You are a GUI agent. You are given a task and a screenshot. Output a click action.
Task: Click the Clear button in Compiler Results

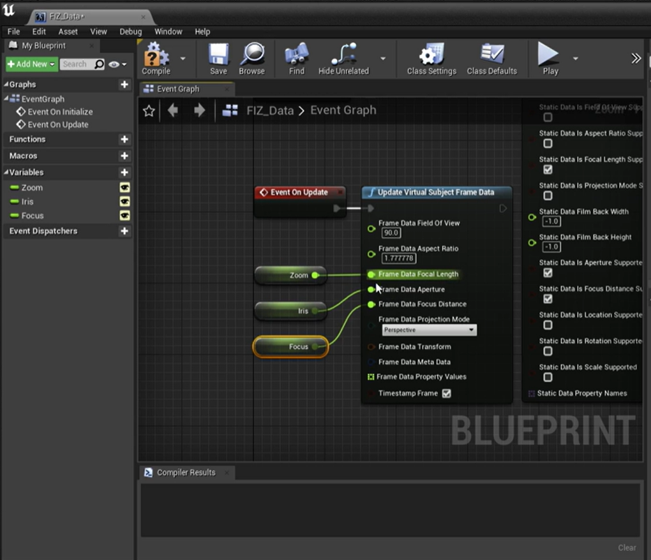click(x=627, y=548)
